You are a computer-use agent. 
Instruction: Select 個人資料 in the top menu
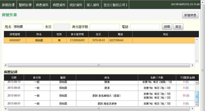click(93, 5)
